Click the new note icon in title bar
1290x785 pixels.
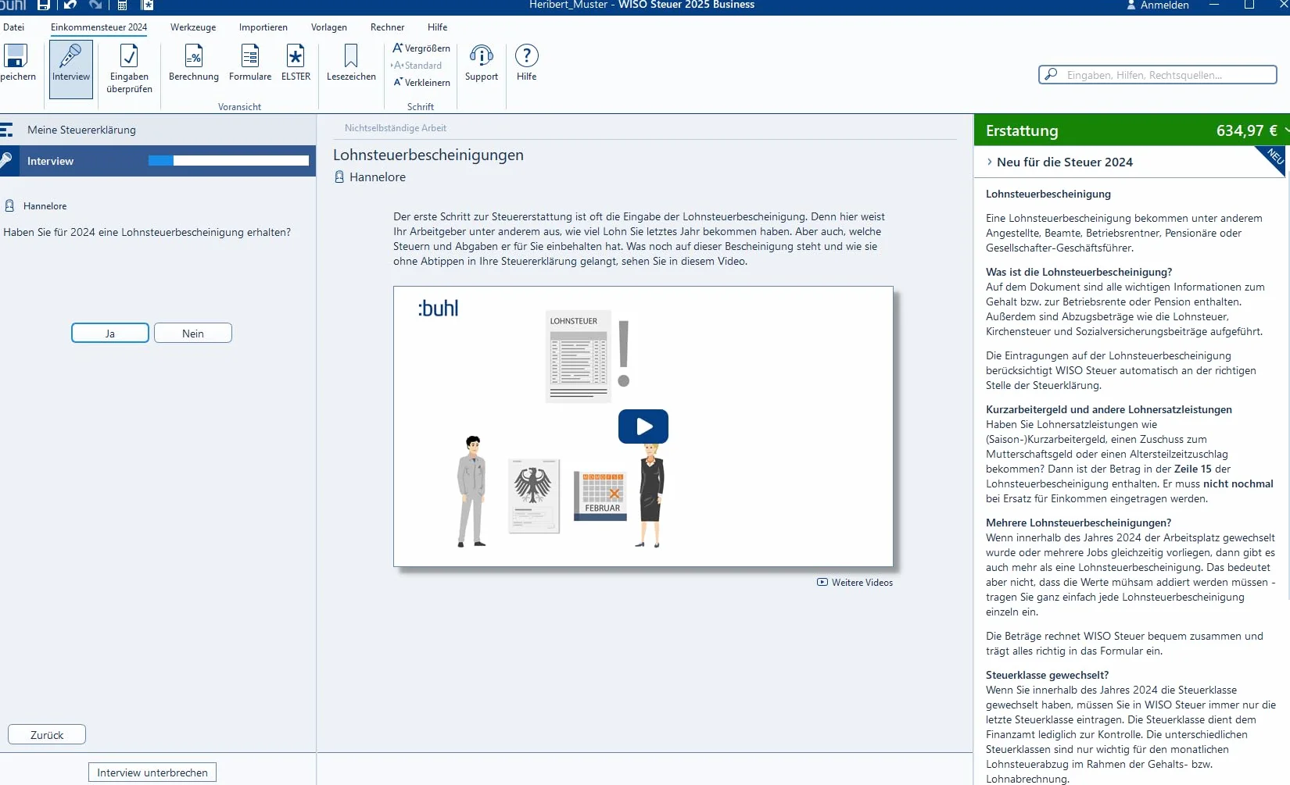click(x=147, y=5)
